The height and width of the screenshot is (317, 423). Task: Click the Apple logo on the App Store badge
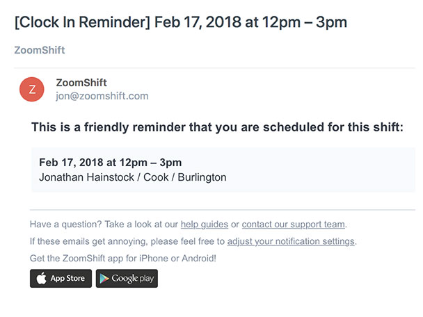[41, 278]
